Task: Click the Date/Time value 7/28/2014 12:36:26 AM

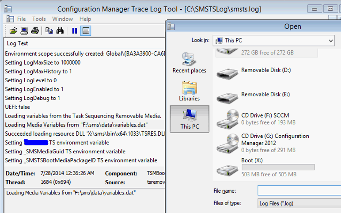Action: coord(68,173)
